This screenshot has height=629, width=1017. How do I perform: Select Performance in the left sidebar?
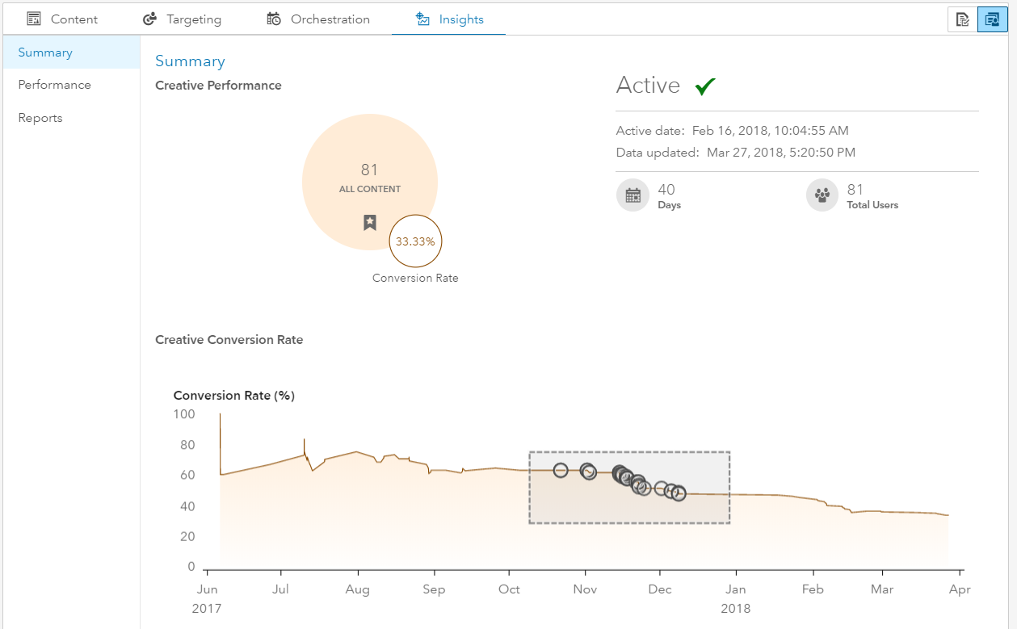54,85
